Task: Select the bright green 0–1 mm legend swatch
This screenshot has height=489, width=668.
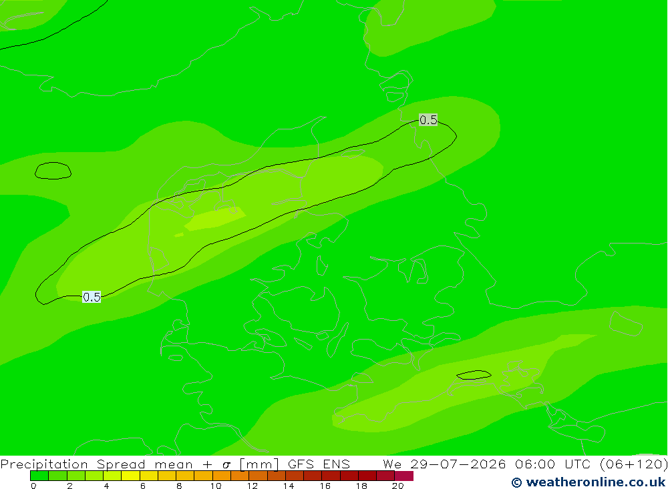Action: click(x=39, y=476)
